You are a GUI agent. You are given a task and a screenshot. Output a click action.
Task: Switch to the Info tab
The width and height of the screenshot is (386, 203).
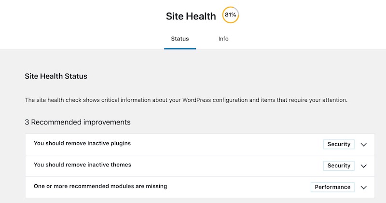[223, 39]
